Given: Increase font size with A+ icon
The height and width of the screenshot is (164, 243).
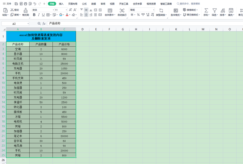Looking at the screenshot, I should click(x=70, y=10).
